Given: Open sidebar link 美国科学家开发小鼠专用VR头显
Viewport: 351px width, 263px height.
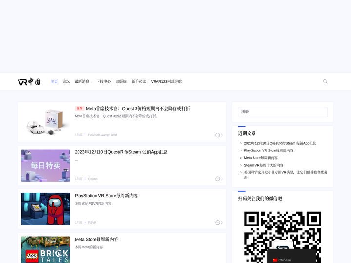Looking at the screenshot, I should (285, 175).
